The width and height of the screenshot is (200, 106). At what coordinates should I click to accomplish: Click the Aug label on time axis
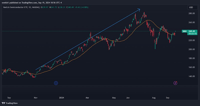154,98
